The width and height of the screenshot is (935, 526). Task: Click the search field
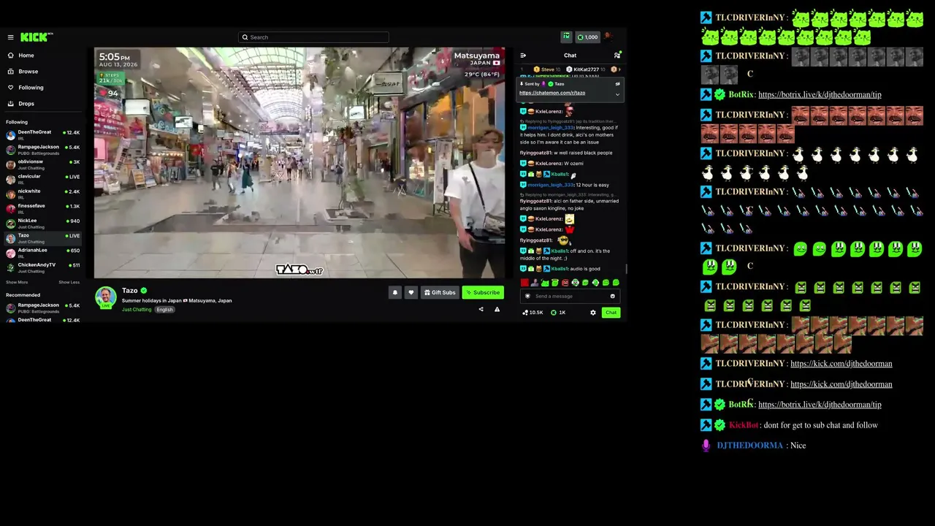click(314, 37)
